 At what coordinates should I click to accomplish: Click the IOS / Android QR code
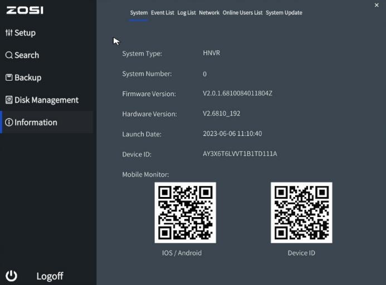185,213
